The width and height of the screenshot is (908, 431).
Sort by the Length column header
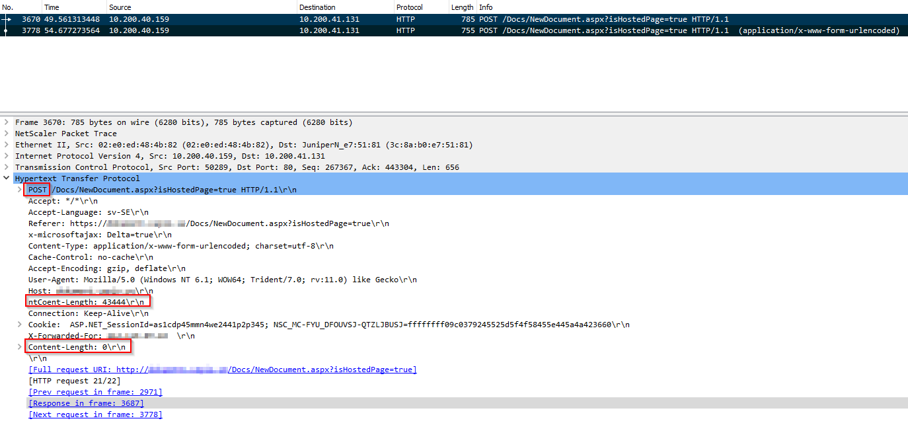[462, 7]
